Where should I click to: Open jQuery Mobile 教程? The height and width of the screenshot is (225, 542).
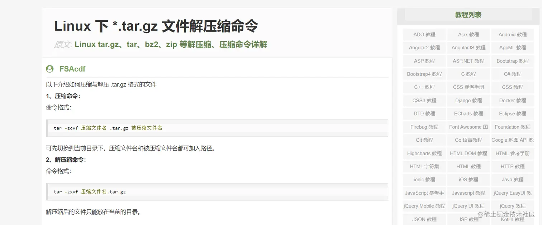coord(424,206)
